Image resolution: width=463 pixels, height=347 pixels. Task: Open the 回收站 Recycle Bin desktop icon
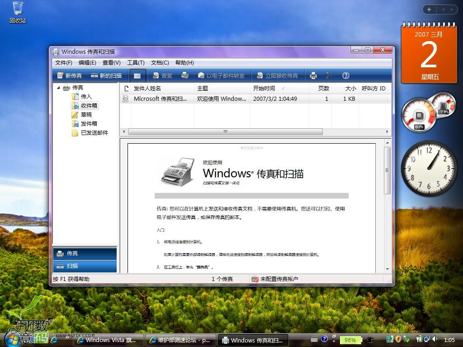pos(18,12)
